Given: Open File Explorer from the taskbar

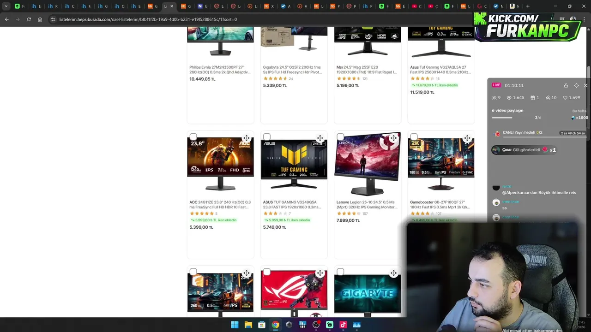Looking at the screenshot, I should pos(248,325).
